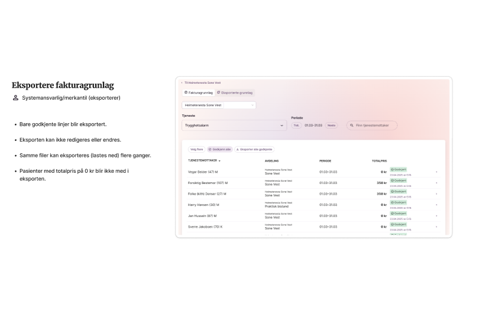Viewport: 479px width, 312px height.
Task: Click the 'Finn tjenestemottaker' search field
Action: click(x=372, y=125)
